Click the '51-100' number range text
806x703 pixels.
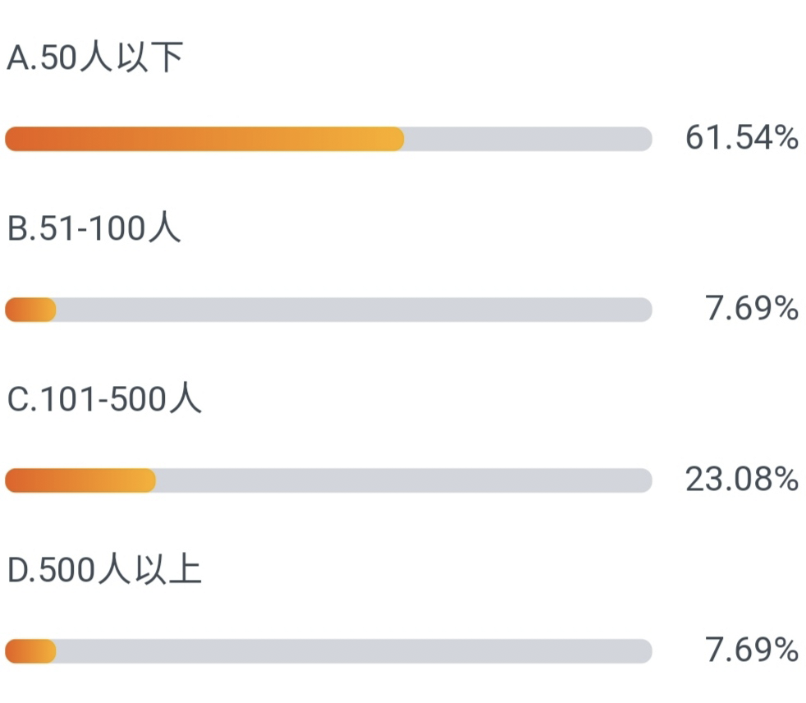point(93,229)
